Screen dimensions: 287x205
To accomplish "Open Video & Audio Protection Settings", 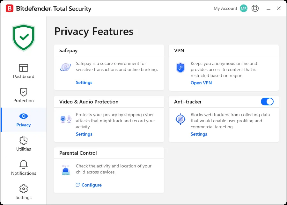I will tap(84, 134).
